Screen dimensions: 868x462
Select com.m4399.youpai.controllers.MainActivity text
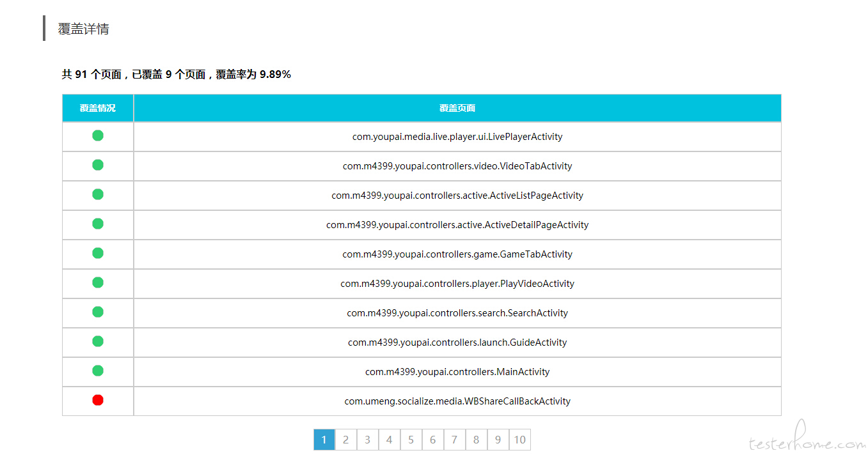(457, 372)
